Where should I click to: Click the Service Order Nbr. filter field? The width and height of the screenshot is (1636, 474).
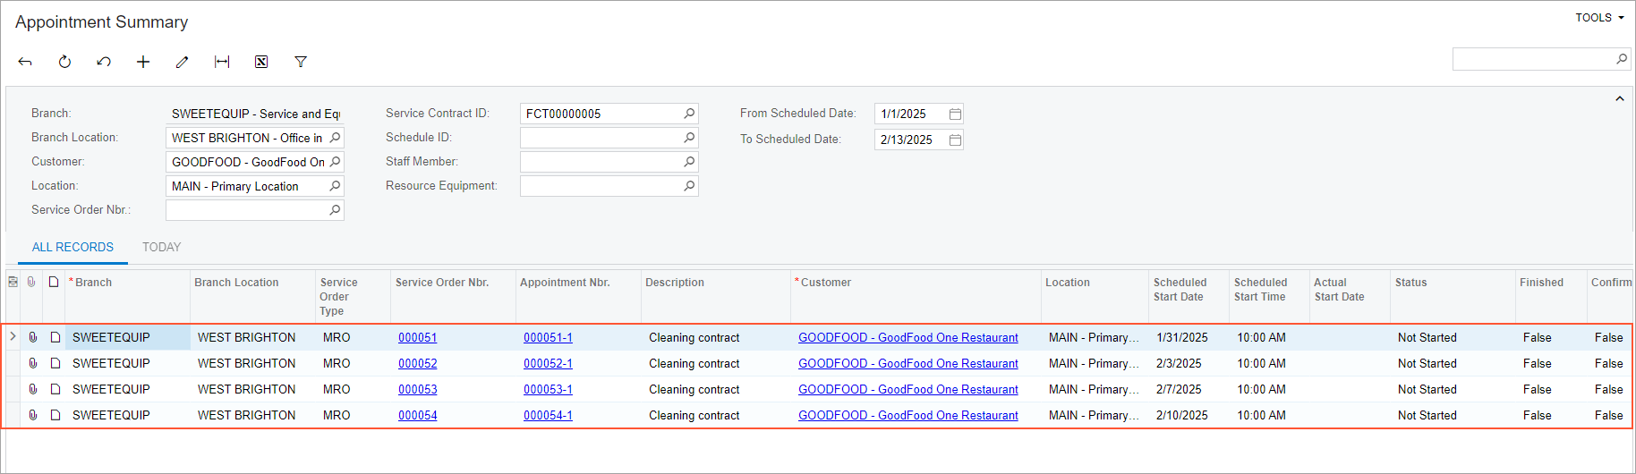(246, 210)
